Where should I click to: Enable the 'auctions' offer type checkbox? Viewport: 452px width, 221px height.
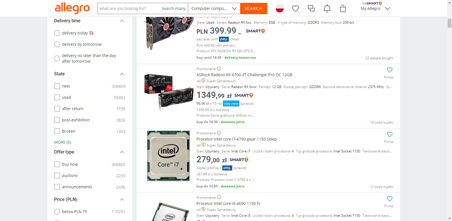(57, 176)
